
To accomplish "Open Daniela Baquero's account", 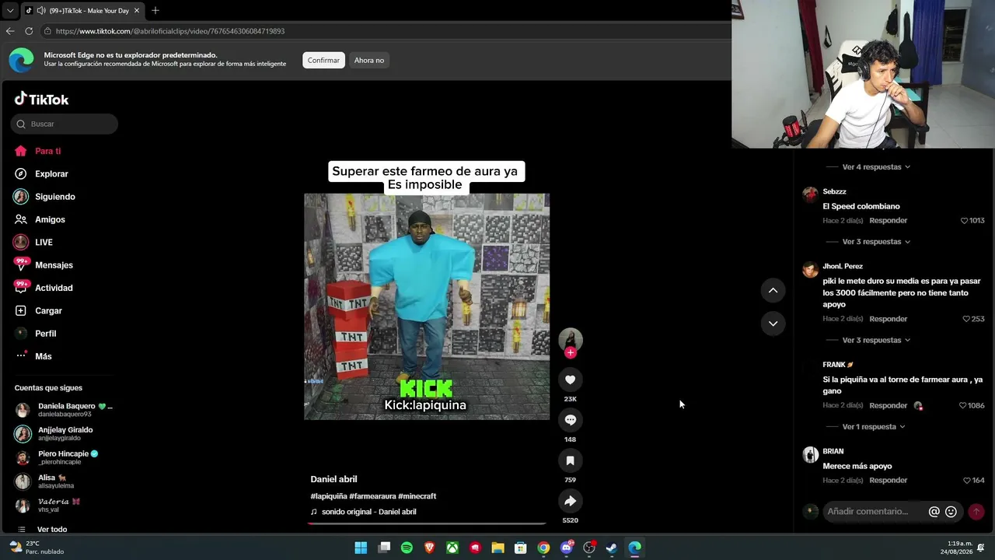I will [x=64, y=410].
